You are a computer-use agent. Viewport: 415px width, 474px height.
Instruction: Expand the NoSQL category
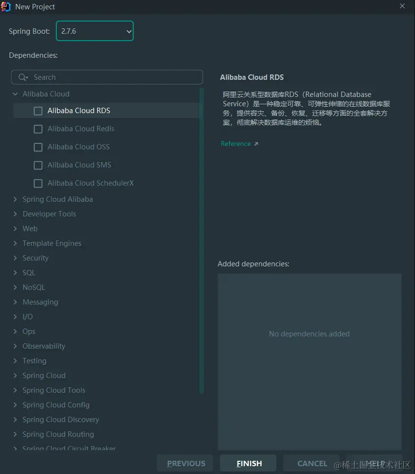pos(15,287)
